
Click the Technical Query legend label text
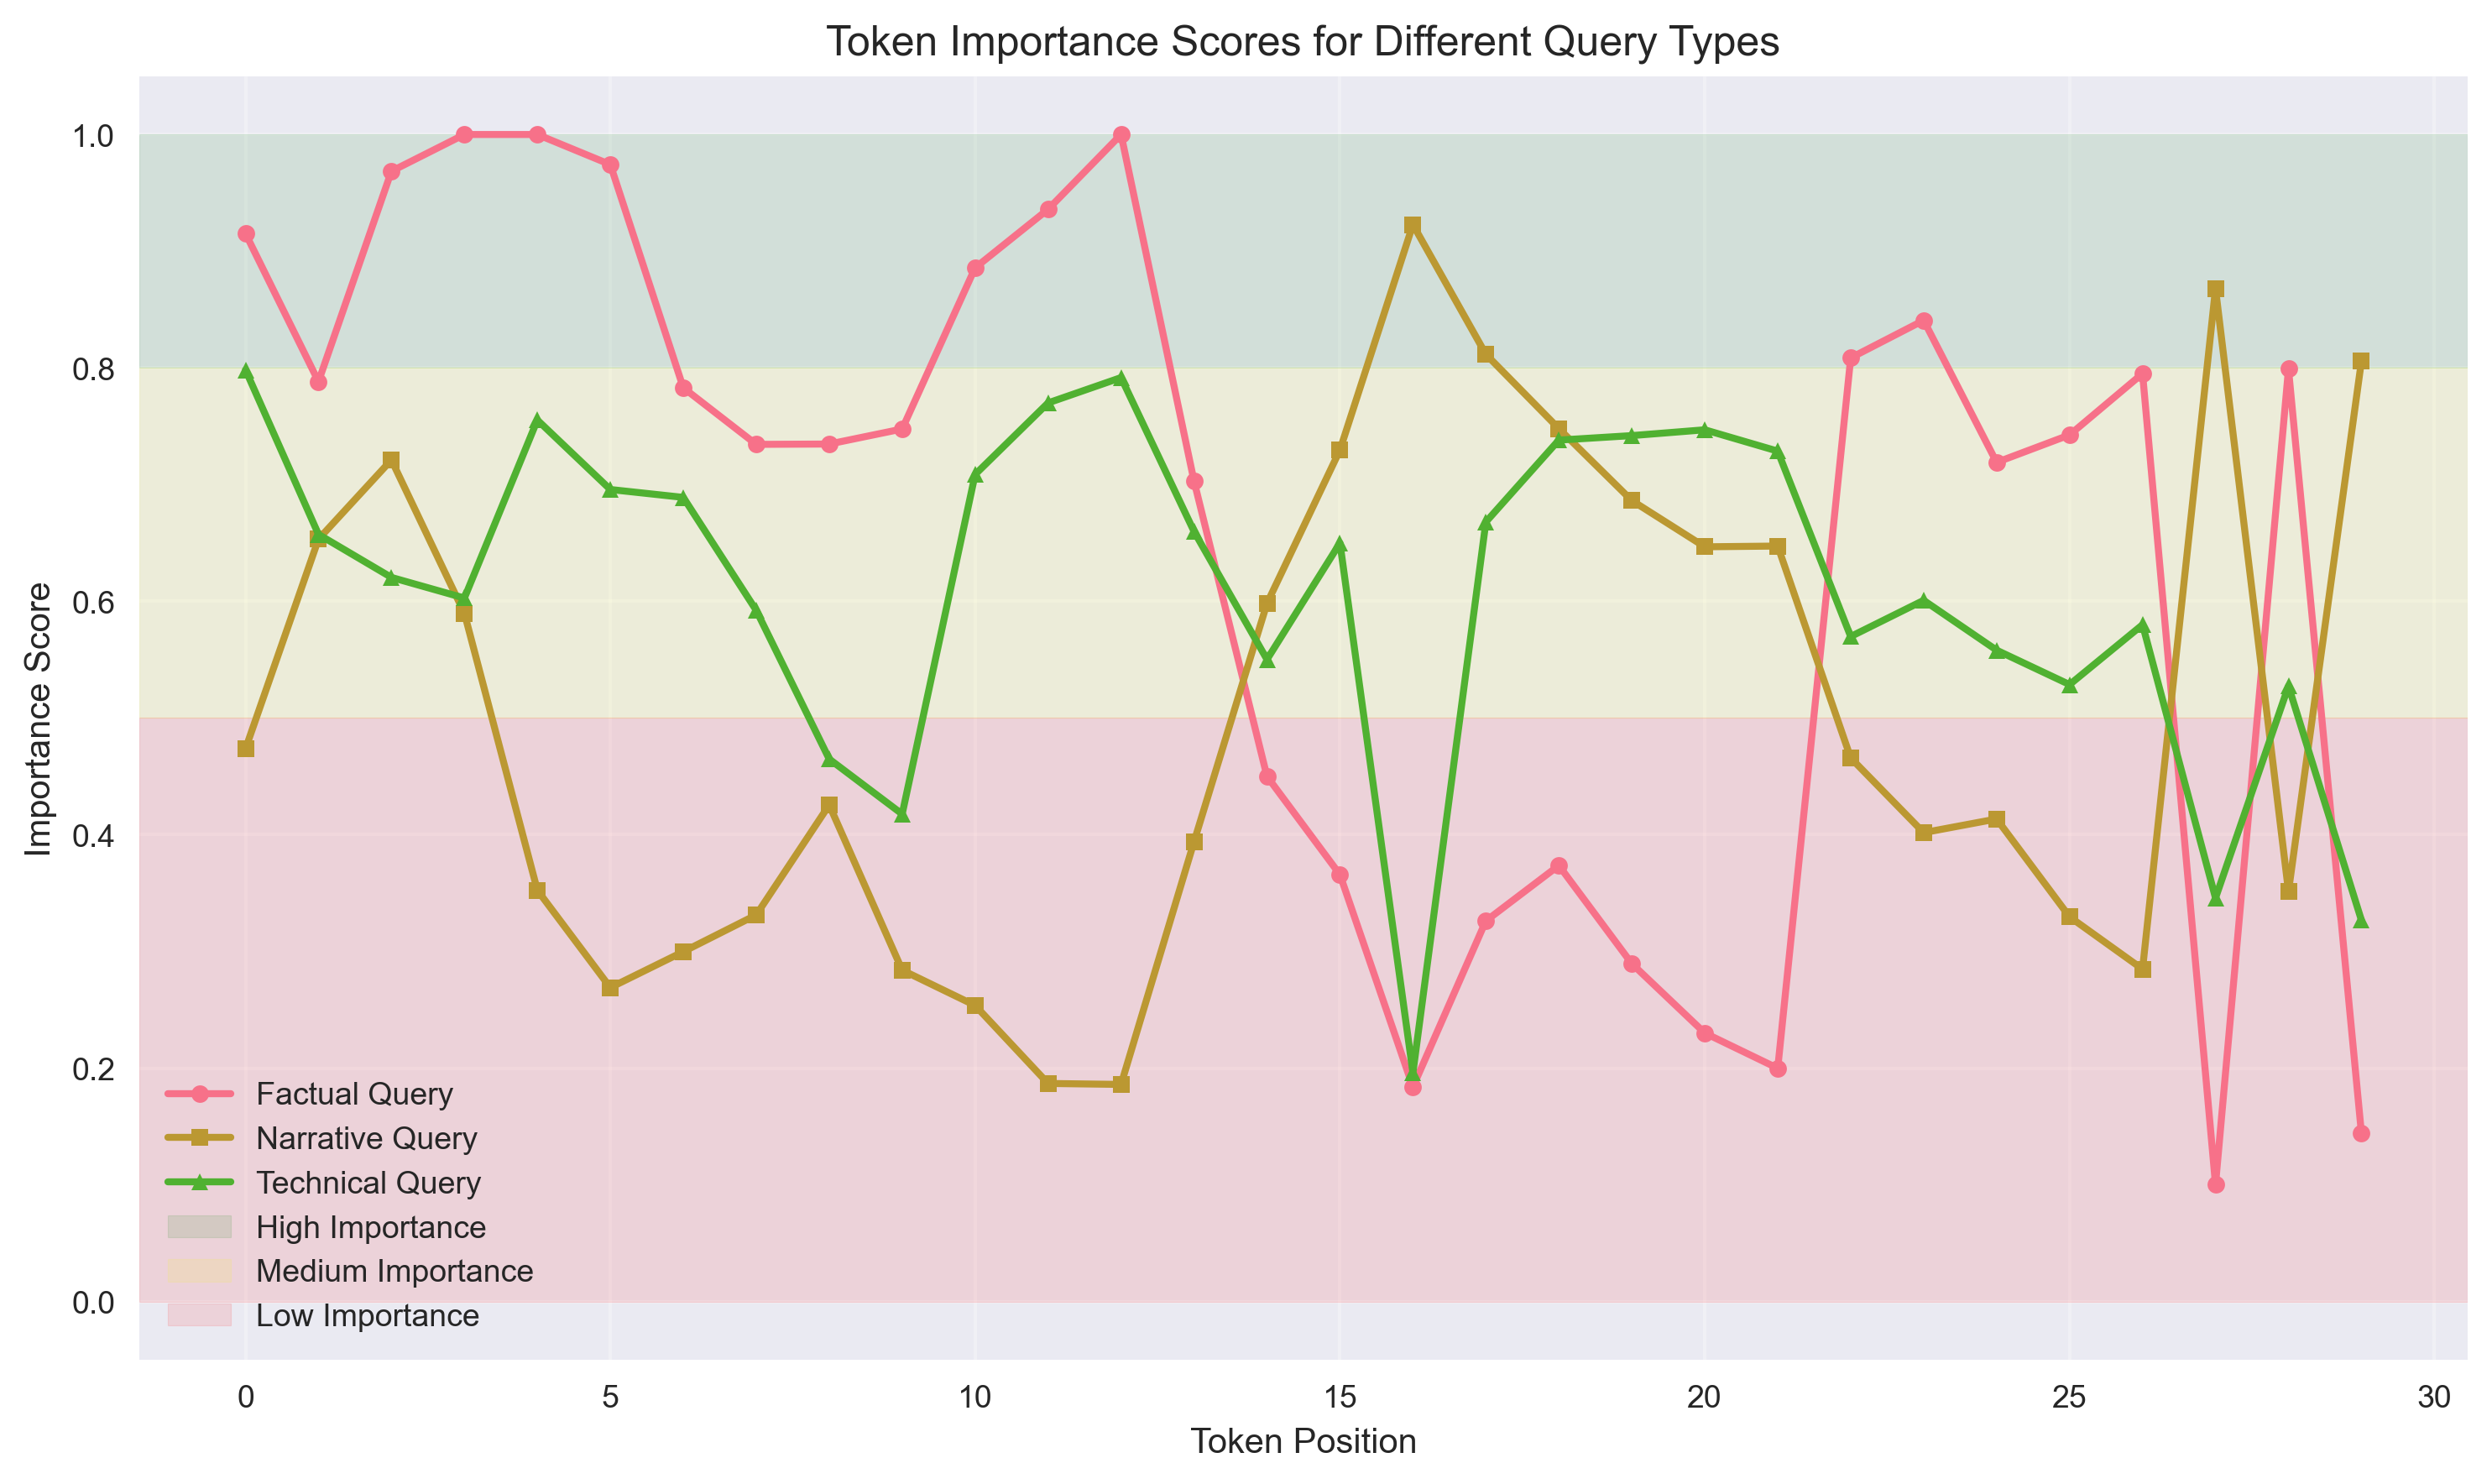coord(368,1183)
